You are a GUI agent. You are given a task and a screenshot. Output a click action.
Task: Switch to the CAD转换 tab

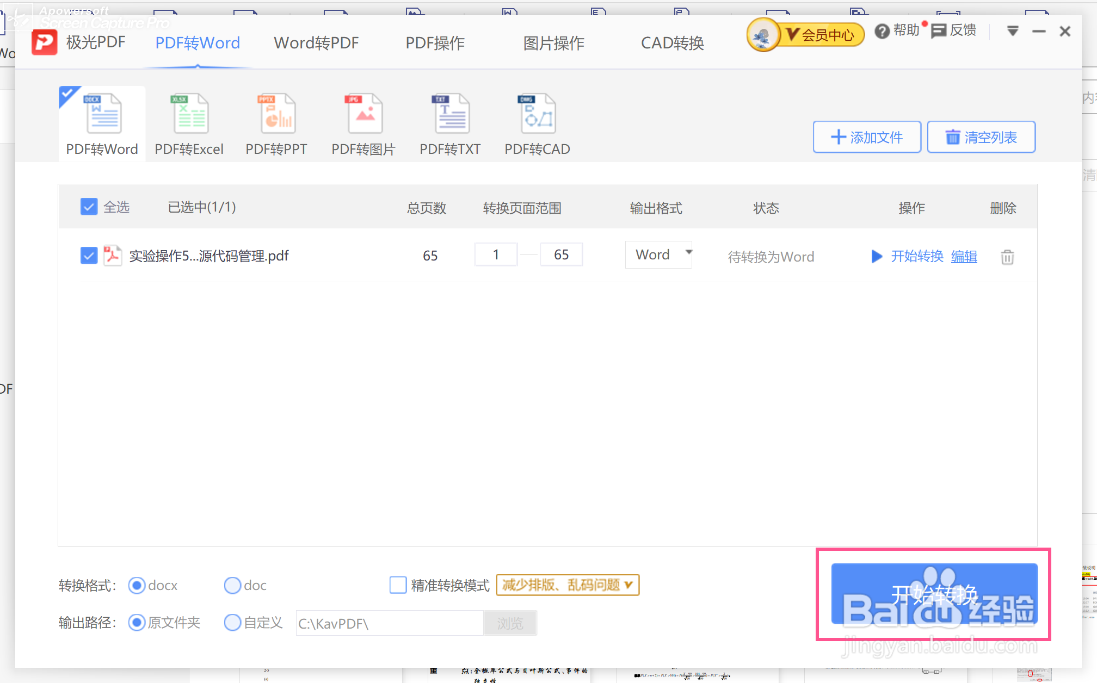click(x=673, y=43)
